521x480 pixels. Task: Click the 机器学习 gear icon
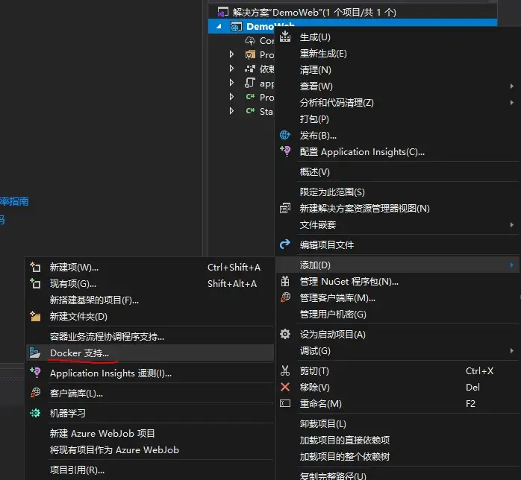pos(35,413)
